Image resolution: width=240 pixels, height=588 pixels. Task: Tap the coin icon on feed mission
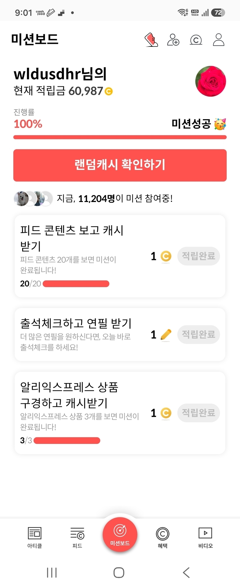point(166,256)
